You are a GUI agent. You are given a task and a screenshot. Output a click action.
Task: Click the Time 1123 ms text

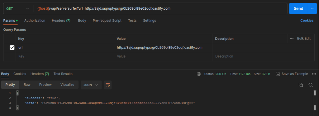[x=240, y=74]
